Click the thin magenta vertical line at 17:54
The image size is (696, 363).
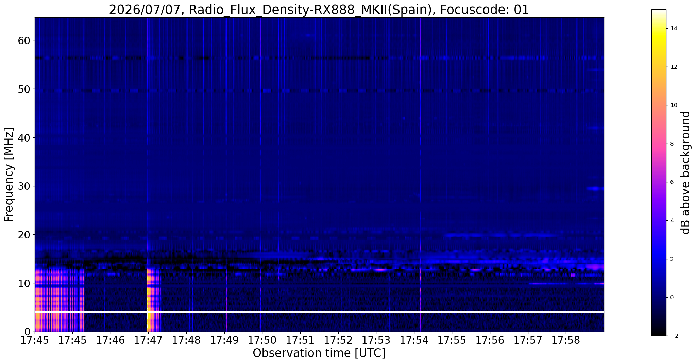(x=421, y=174)
